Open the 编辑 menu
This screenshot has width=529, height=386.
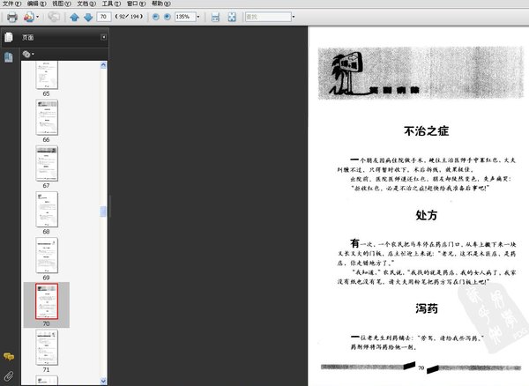(x=37, y=4)
